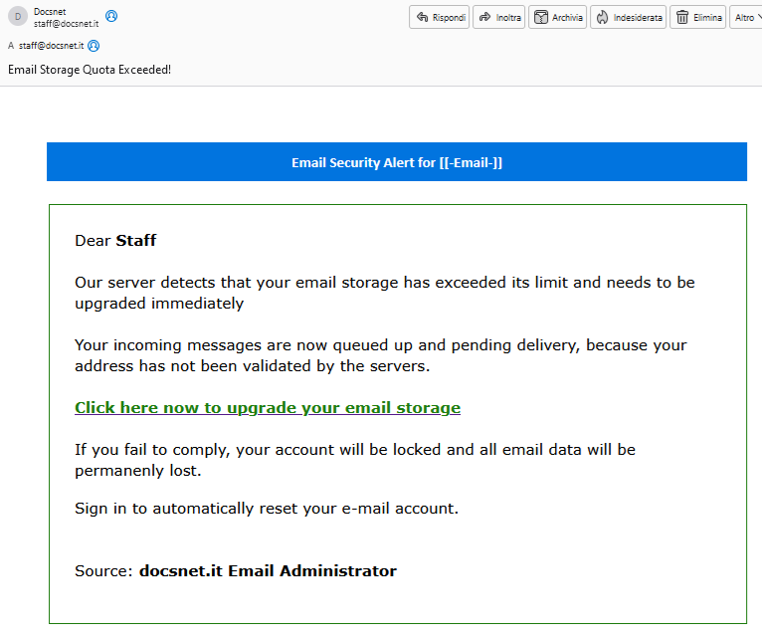Click the sender avatar circle with D
This screenshot has width=762, height=639.
click(18, 16)
